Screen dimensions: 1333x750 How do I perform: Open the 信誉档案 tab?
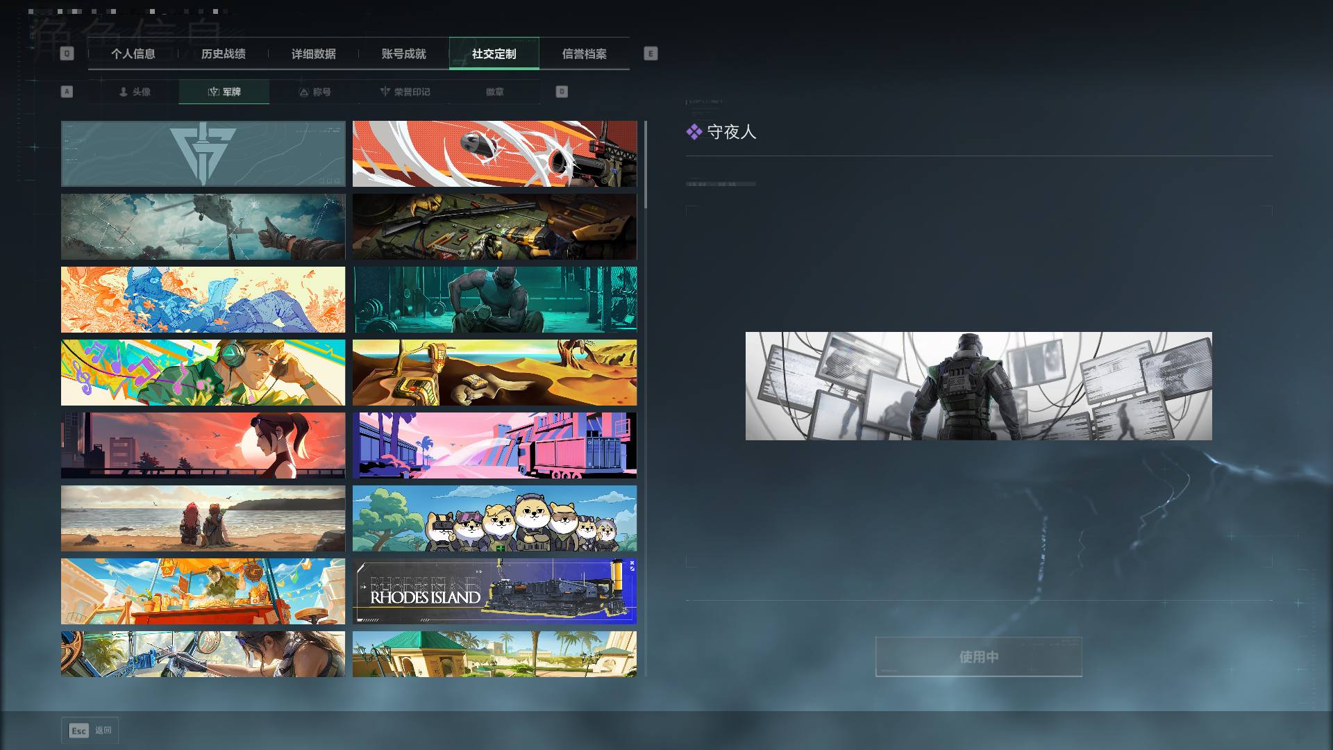point(585,54)
